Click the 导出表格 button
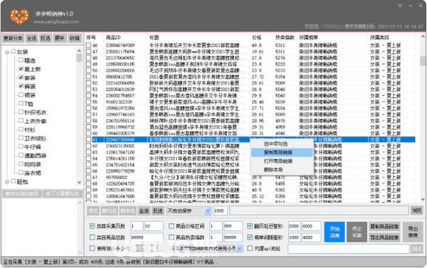This screenshot has height=268, width=427. coord(413,232)
